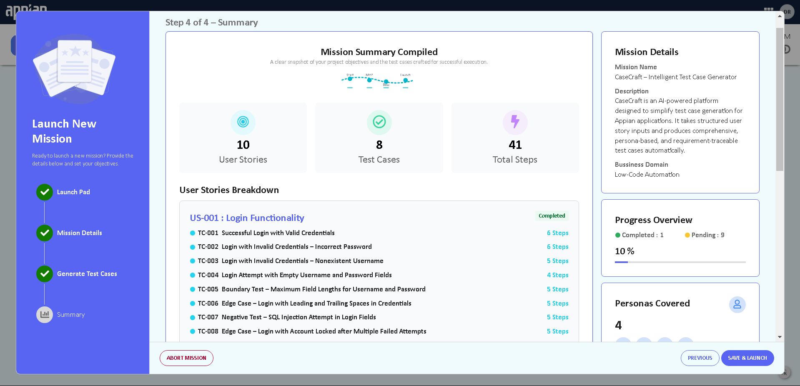The image size is (800, 386).
Task: Open US-001 Login Functionality story
Action: (x=247, y=218)
